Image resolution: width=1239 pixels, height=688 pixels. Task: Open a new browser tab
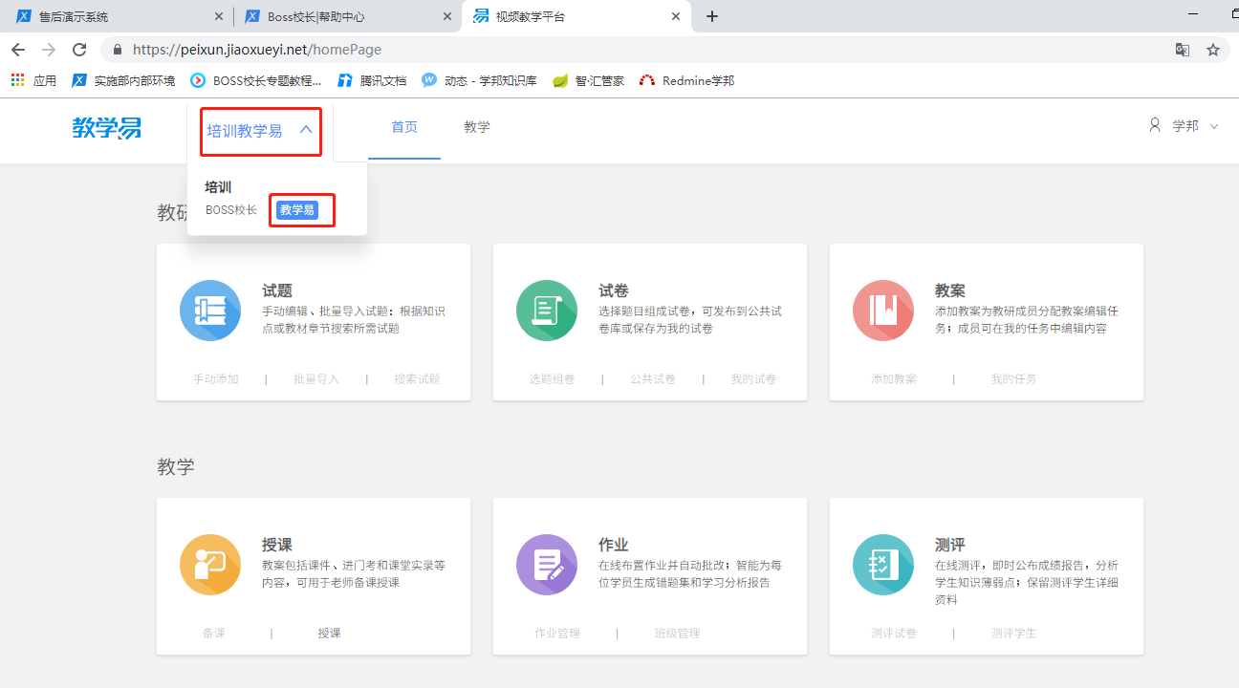click(x=712, y=16)
